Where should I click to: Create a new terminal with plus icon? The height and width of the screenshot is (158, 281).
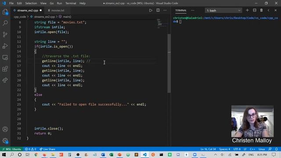(x=247, y=11)
